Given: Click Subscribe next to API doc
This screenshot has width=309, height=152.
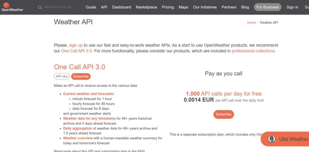Looking at the screenshot, I should tap(81, 77).
